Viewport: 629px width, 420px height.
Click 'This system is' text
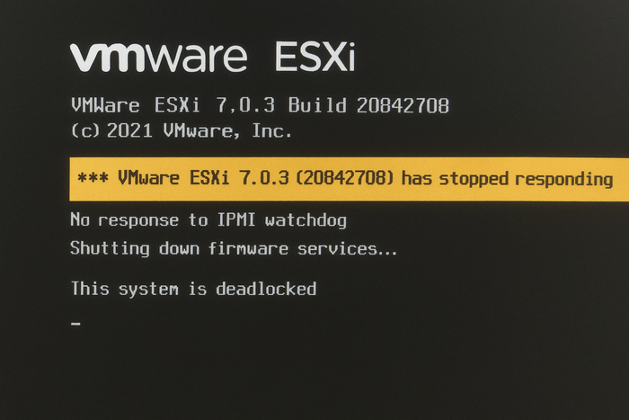(x=139, y=289)
